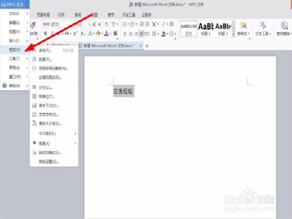Select the 正文 style thumbnail

click(189, 29)
